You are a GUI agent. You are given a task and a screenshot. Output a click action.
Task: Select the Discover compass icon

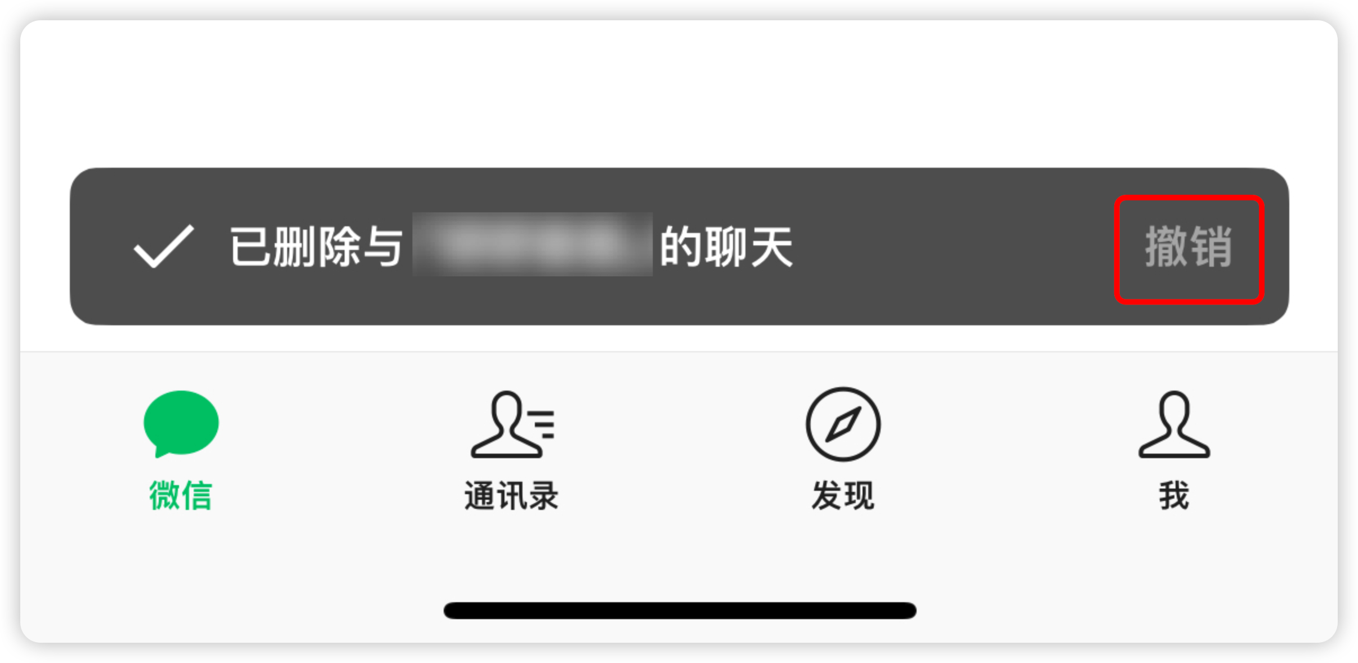pyautogui.click(x=843, y=424)
